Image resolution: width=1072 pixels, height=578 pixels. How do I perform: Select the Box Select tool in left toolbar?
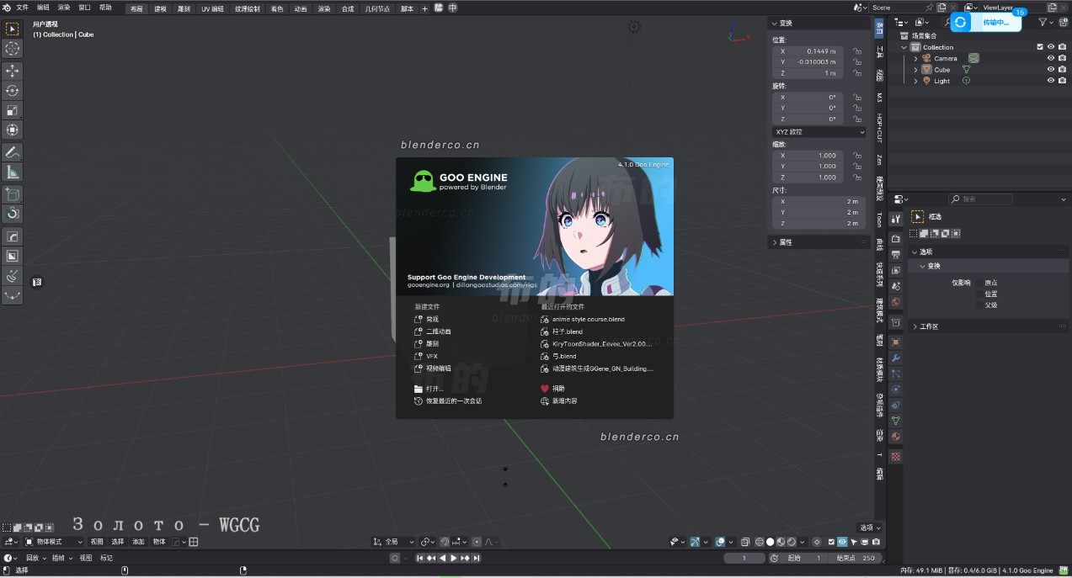13,29
